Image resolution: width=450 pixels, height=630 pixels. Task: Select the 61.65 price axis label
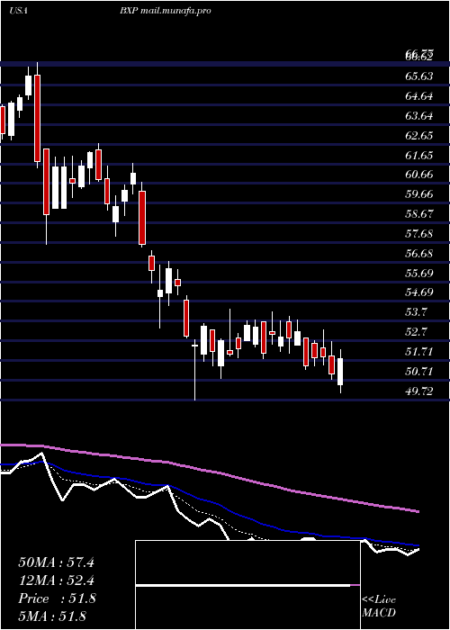(x=419, y=155)
